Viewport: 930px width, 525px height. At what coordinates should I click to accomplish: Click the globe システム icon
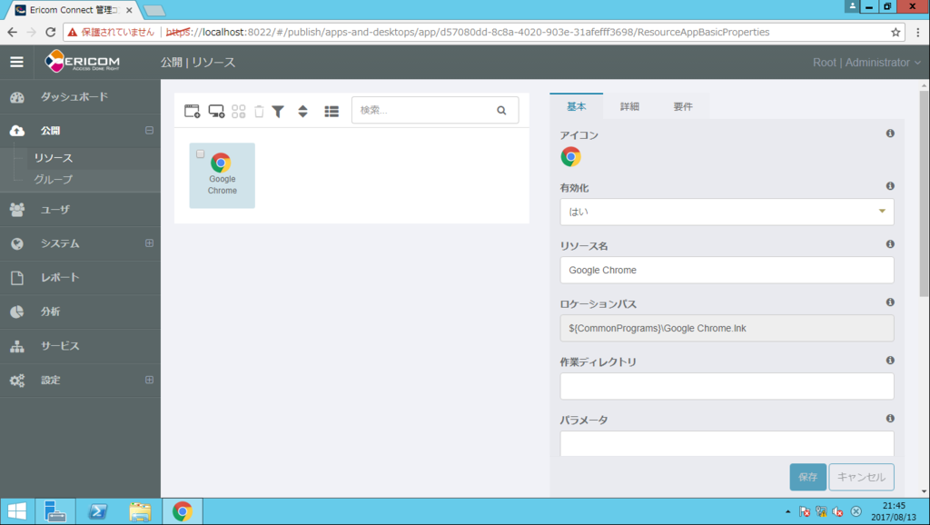[17, 243]
